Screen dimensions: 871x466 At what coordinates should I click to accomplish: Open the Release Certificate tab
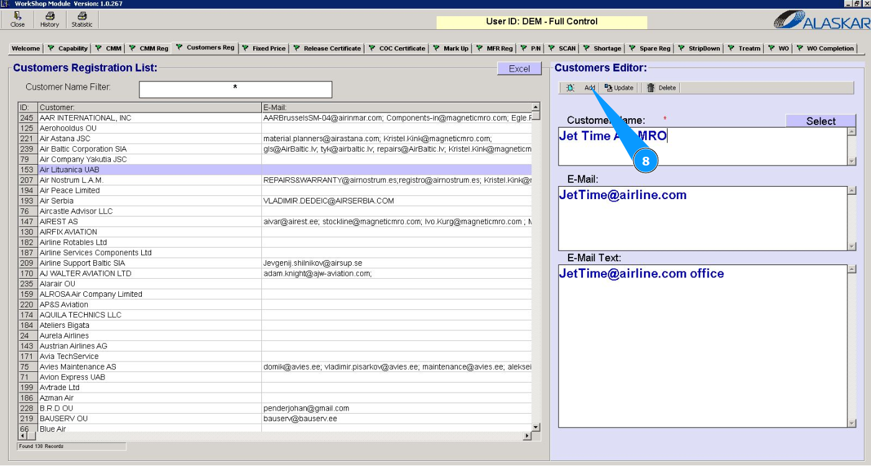(332, 49)
